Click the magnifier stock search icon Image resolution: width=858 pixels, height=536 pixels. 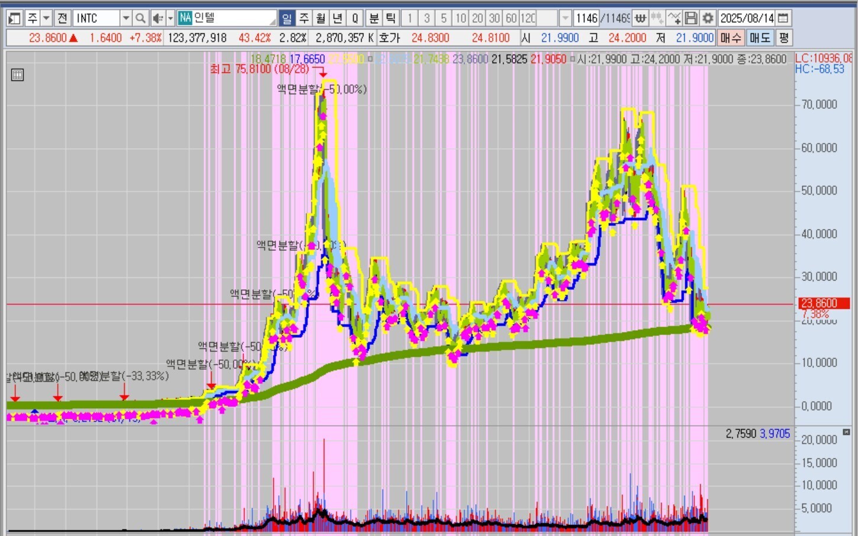140,18
